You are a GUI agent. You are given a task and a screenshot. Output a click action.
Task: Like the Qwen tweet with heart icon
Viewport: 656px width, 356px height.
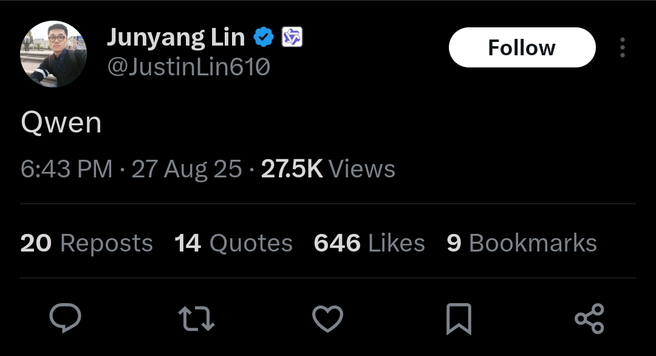pos(327,319)
